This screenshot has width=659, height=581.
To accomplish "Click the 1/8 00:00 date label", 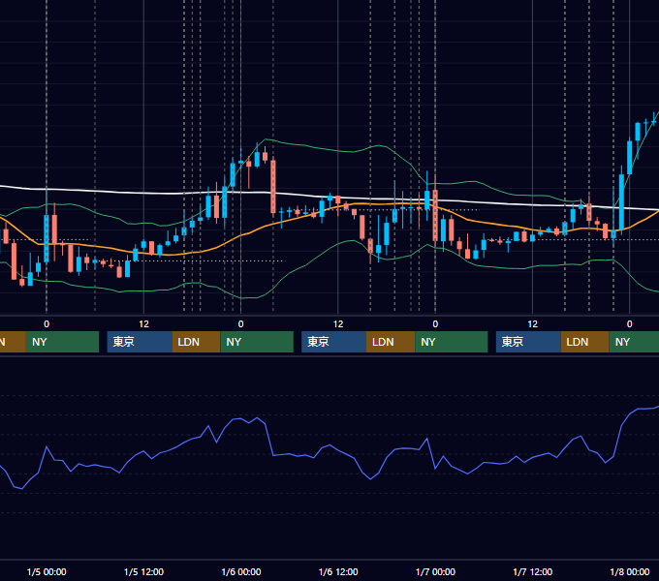I will coord(630,571).
